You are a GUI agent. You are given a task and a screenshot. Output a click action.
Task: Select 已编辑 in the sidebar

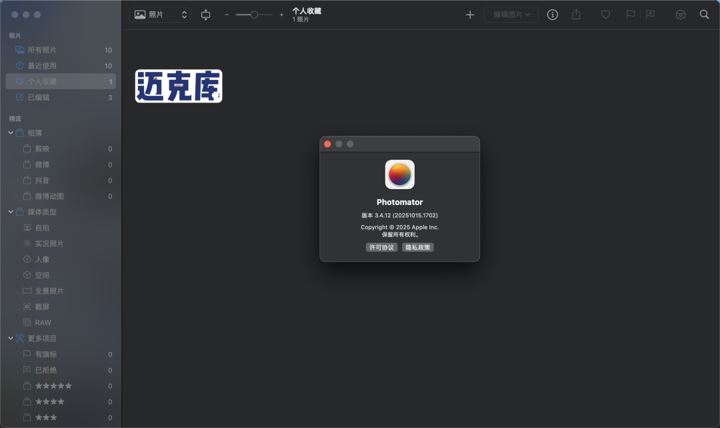[38, 97]
